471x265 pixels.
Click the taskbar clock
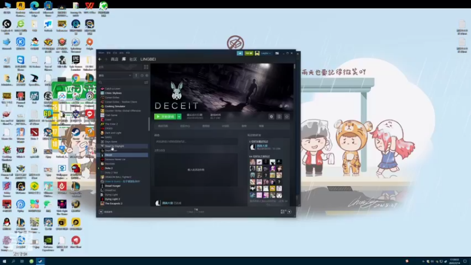[x=455, y=261]
